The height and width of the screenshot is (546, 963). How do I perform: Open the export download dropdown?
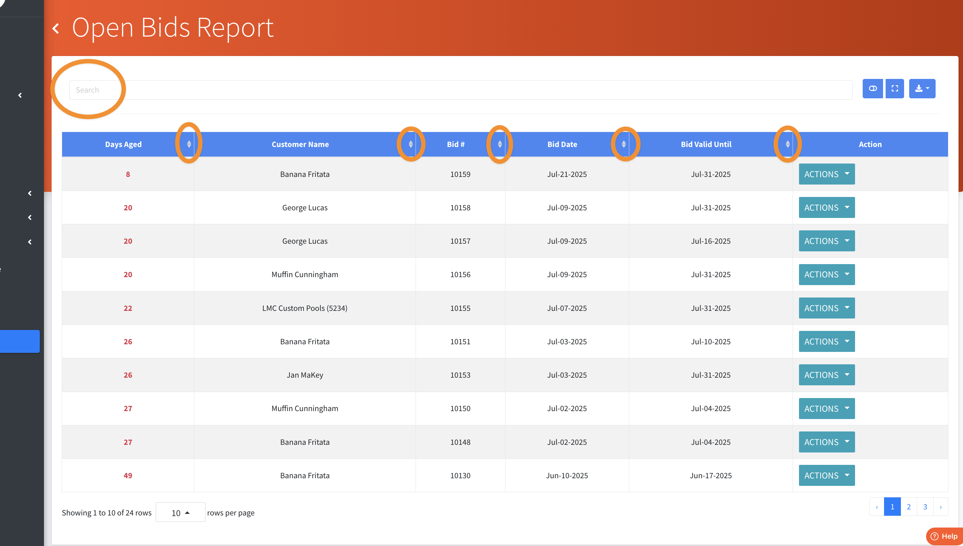[922, 88]
